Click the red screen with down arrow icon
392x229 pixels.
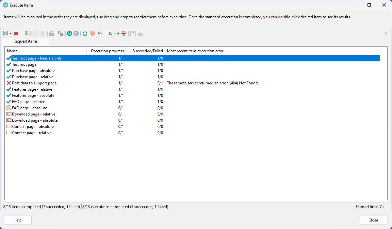point(123,33)
